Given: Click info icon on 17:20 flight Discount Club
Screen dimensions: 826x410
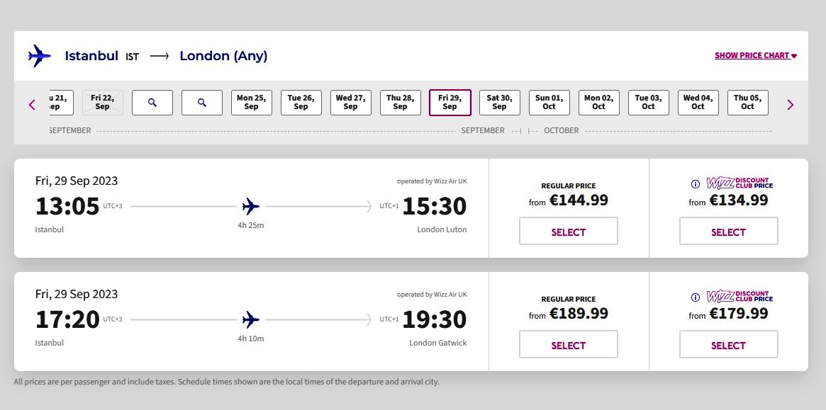Looking at the screenshot, I should point(696,297).
